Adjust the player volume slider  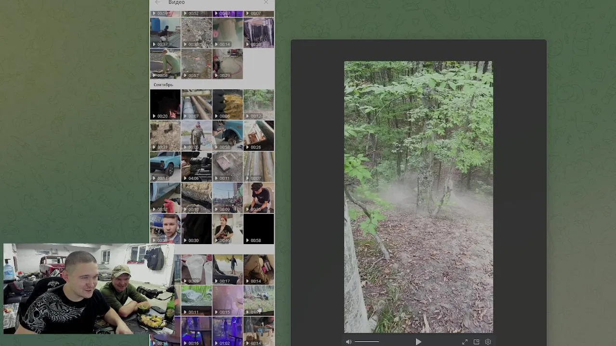click(367, 342)
